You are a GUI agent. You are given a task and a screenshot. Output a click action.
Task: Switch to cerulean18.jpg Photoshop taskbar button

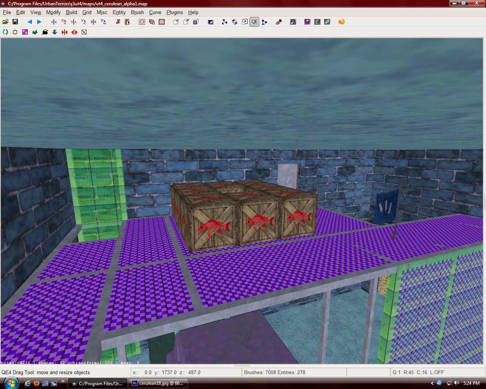[x=158, y=383]
